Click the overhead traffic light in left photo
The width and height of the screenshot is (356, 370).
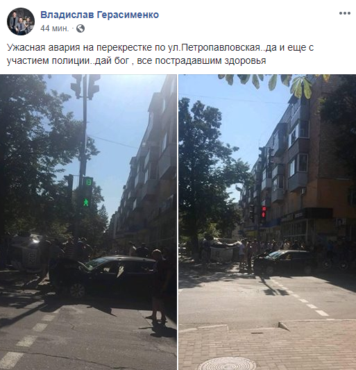(x=85, y=86)
